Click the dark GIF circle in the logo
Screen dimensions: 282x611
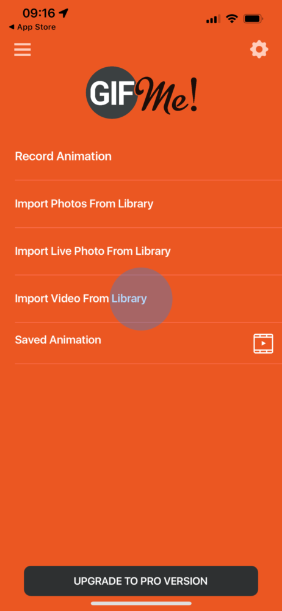tap(112, 93)
